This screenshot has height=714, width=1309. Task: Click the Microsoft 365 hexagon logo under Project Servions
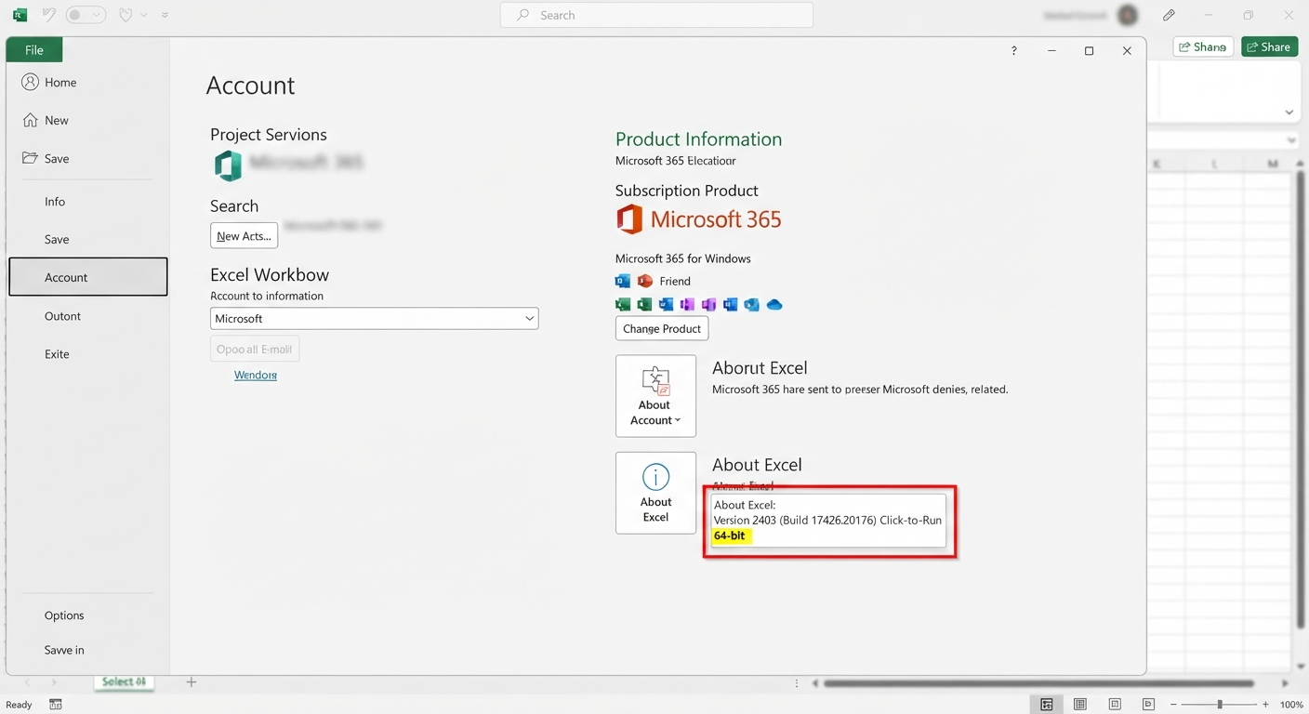pos(228,165)
